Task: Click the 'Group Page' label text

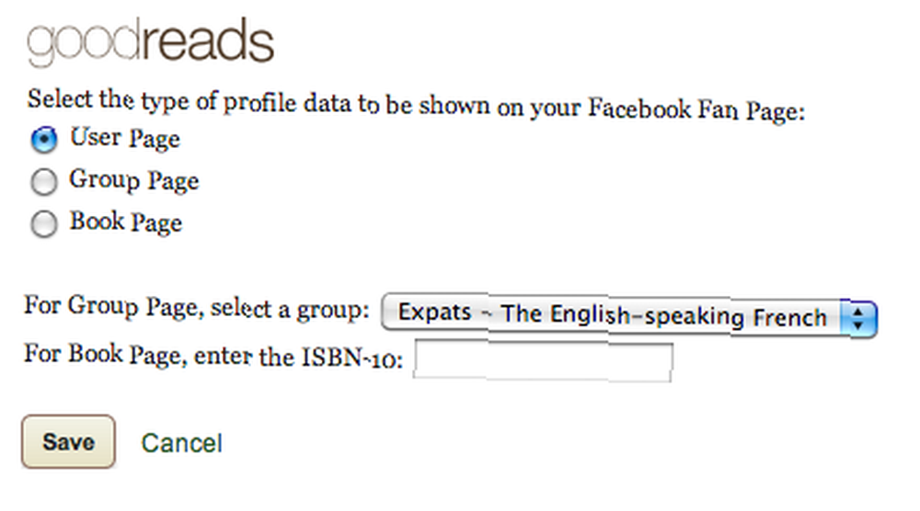Action: [x=134, y=180]
